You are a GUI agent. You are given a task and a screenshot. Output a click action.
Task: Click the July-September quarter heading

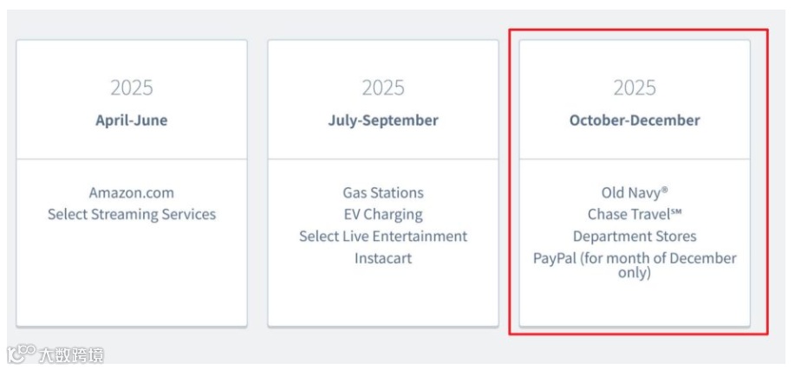click(382, 120)
